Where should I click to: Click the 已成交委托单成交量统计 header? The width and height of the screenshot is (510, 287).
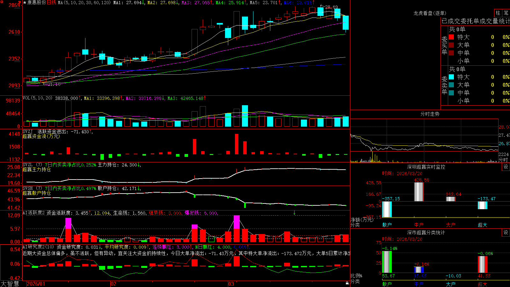pos(476,21)
